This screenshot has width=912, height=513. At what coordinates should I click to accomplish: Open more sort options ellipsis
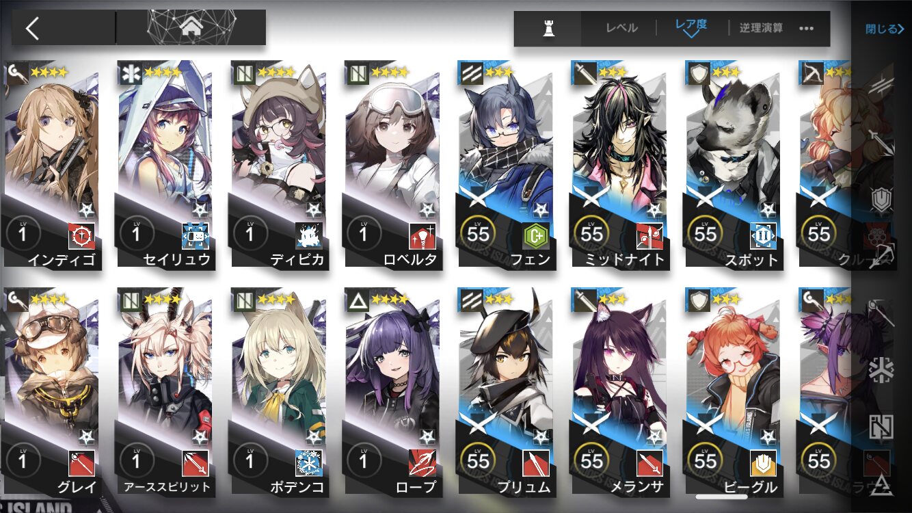(x=807, y=29)
